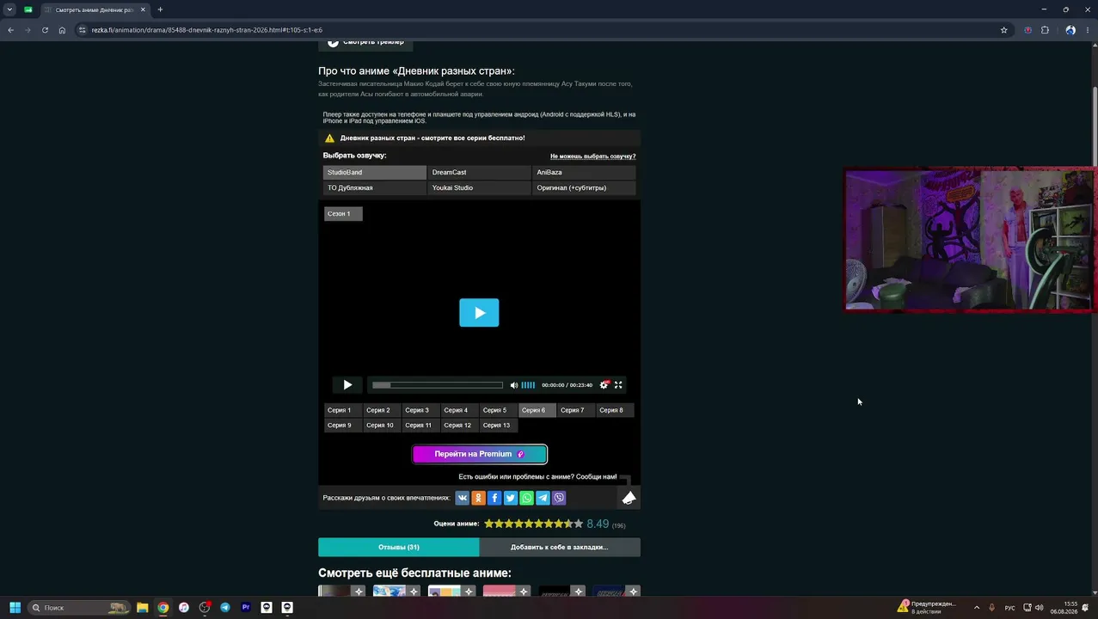
Task: Reload the page in browser
Action: click(x=45, y=30)
